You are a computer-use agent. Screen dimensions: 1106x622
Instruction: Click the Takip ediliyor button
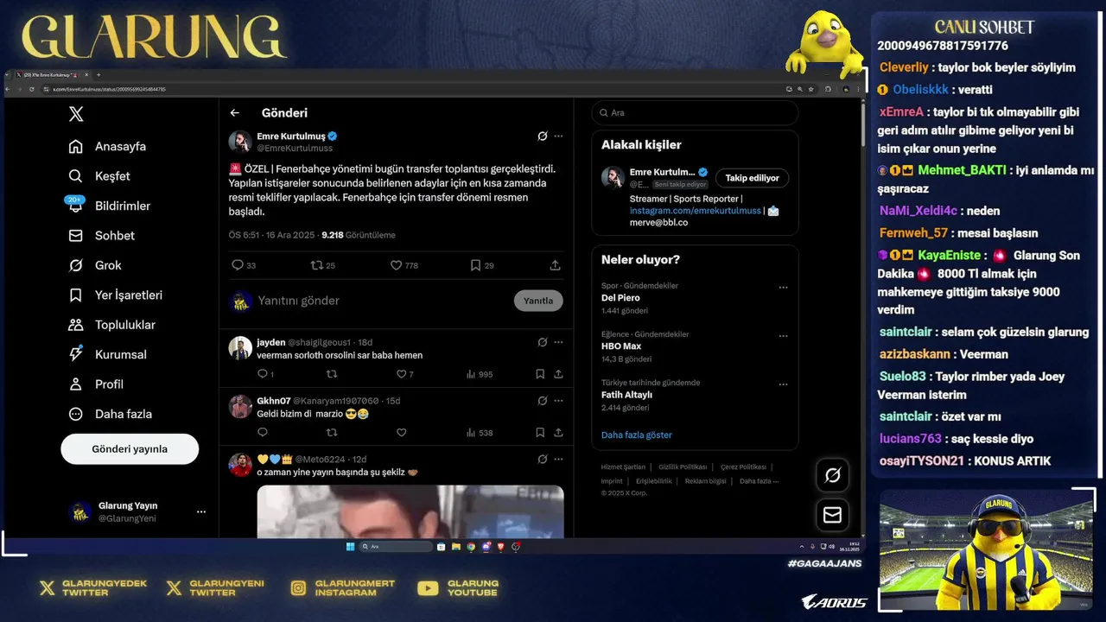[x=752, y=178]
